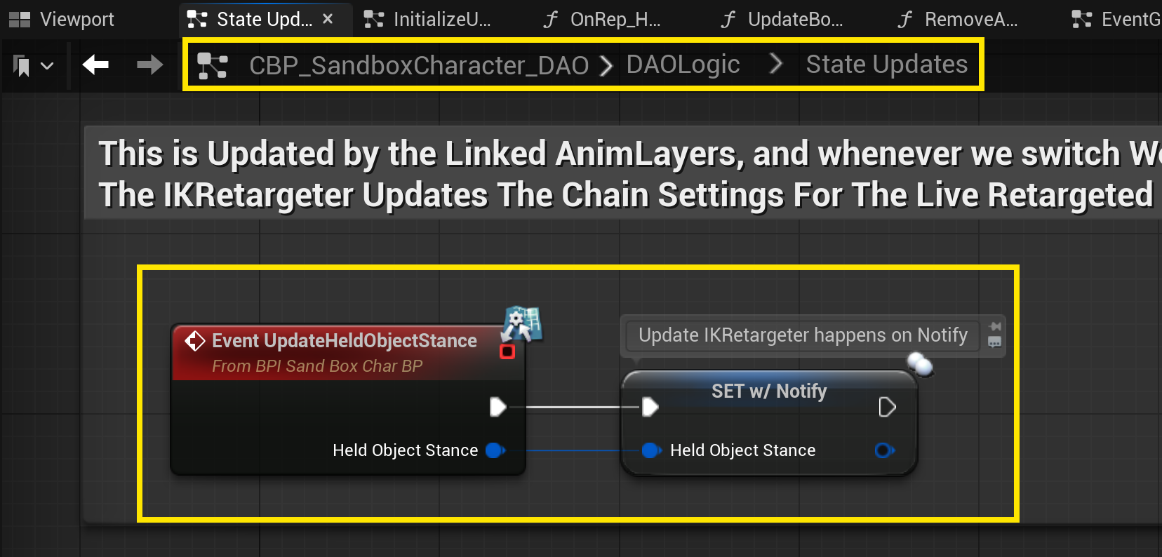This screenshot has width=1162, height=557.
Task: Select the Event UpdateHeldObjectStance node title
Action: pyautogui.click(x=344, y=341)
